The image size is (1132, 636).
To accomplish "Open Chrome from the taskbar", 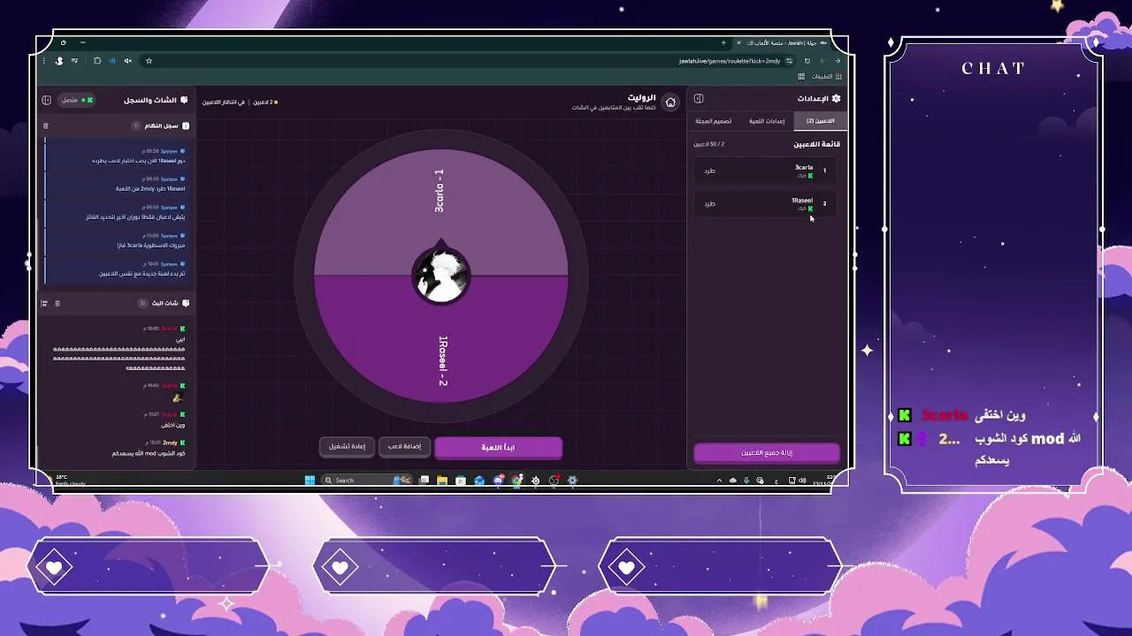I will pyautogui.click(x=516, y=481).
